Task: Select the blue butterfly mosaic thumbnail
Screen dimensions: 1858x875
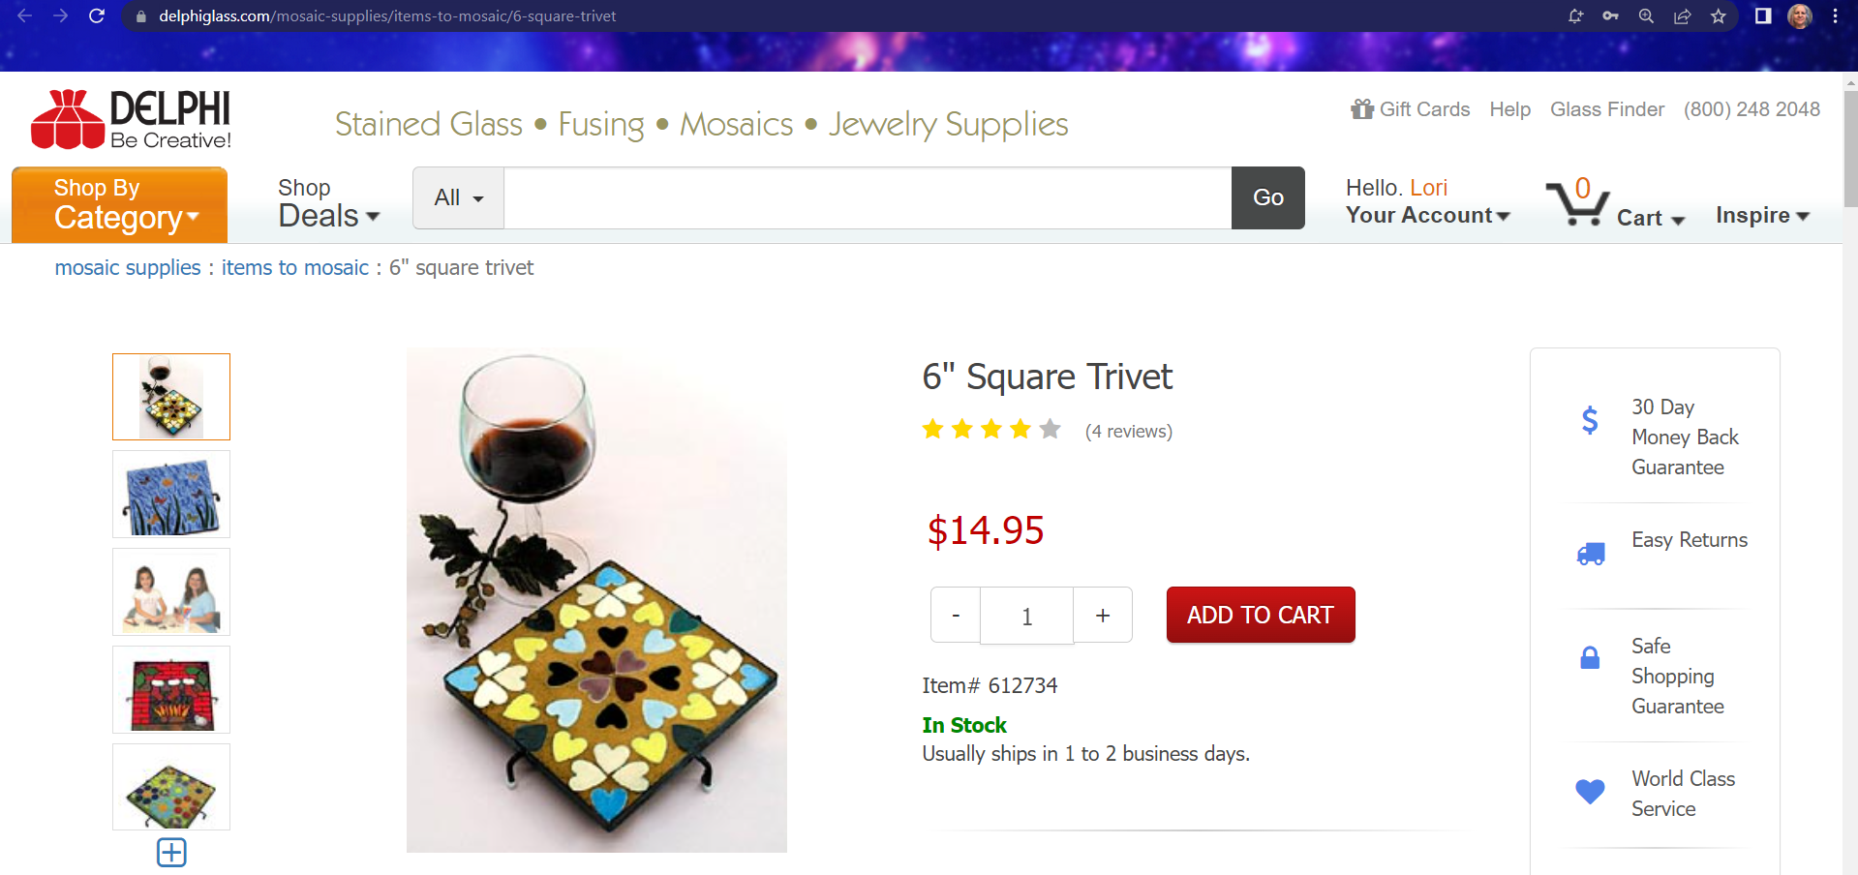Action: click(171, 495)
